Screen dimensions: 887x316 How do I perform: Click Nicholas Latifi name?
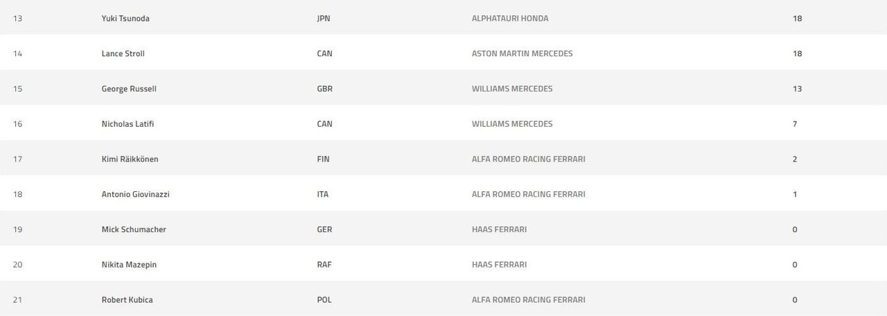click(128, 124)
